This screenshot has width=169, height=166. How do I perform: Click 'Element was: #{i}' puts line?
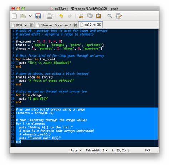click(x=40, y=138)
